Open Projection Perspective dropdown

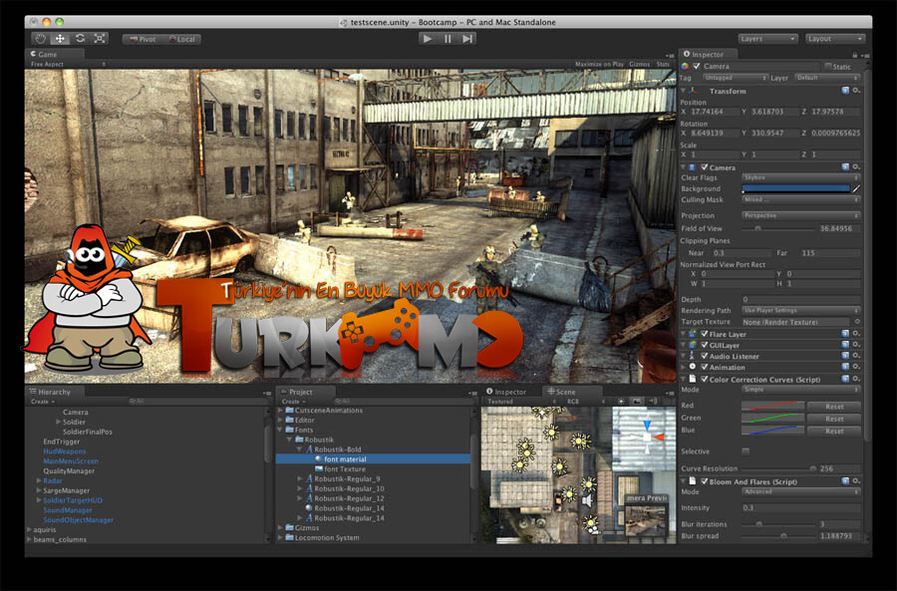801,215
